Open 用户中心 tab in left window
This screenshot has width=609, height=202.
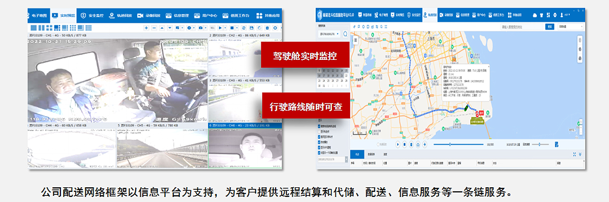click(x=205, y=16)
